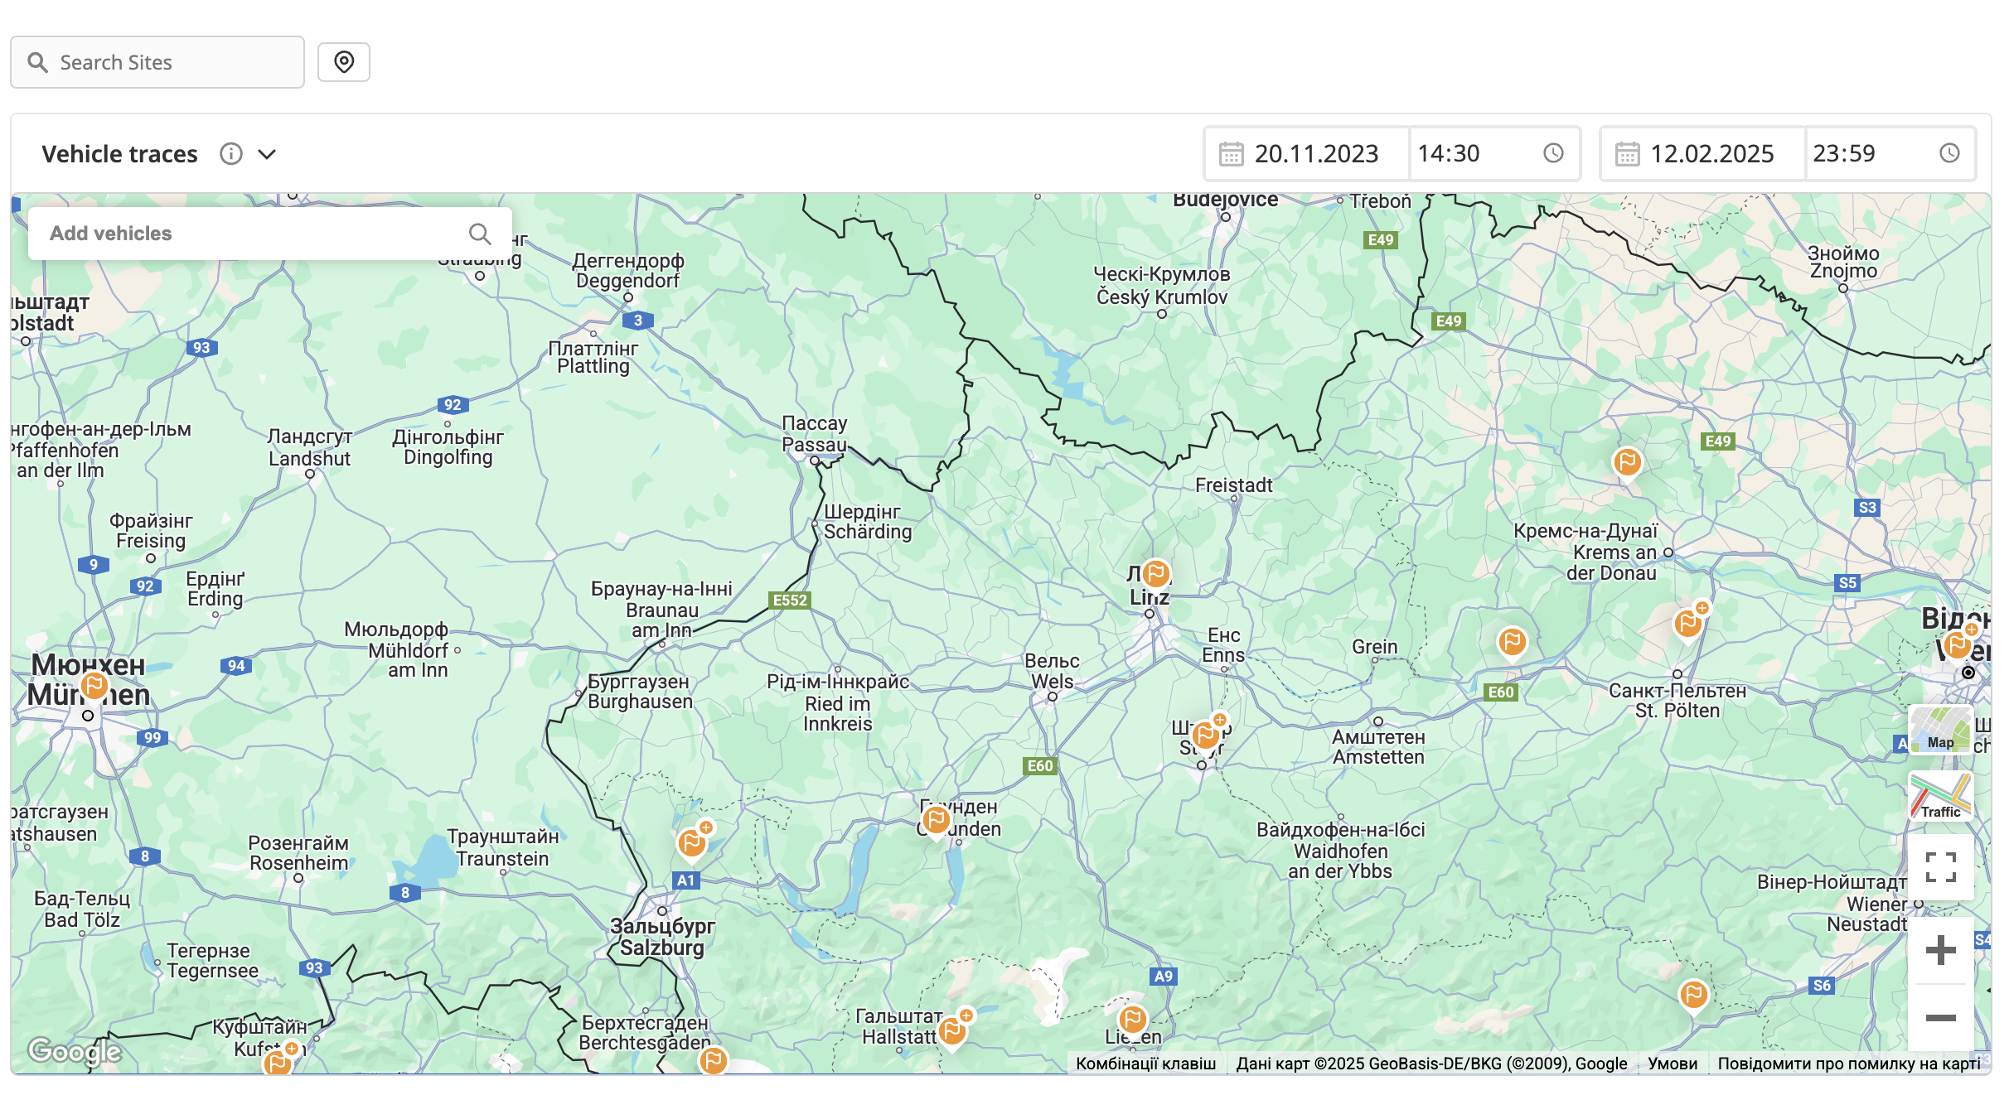
Task: Toggle the Map layer type thumbnail
Action: coord(1940,729)
